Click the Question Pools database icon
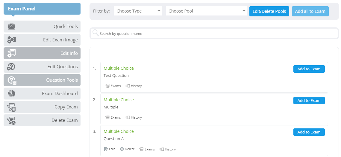The height and width of the screenshot is (157, 341). click(x=12, y=80)
